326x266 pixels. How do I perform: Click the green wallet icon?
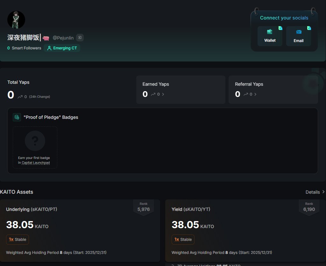pyautogui.click(x=270, y=32)
